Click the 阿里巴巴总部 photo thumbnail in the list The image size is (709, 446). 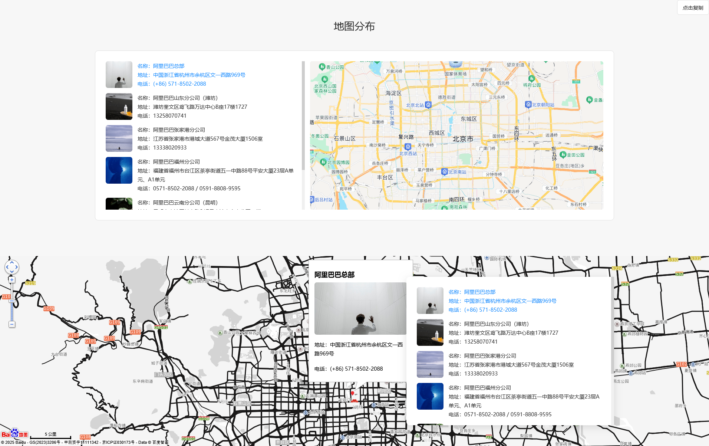pos(119,75)
